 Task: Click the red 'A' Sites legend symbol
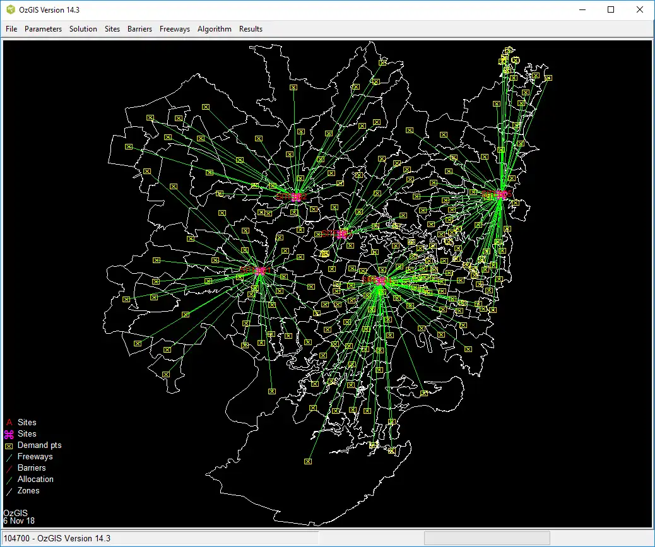(9, 423)
